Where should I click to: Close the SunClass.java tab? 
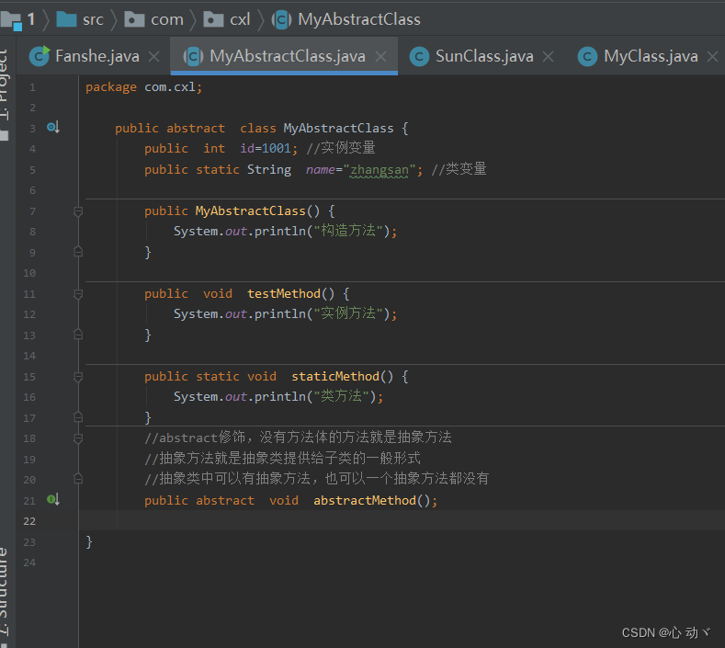(x=548, y=57)
